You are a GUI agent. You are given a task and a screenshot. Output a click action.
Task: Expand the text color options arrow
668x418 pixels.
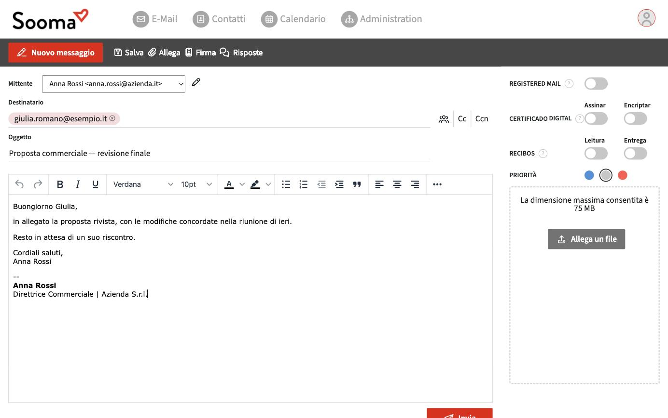pos(242,184)
